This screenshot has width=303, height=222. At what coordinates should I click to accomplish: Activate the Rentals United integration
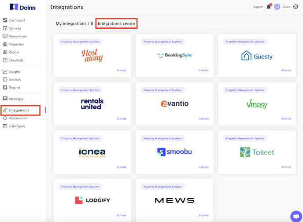tap(122, 118)
